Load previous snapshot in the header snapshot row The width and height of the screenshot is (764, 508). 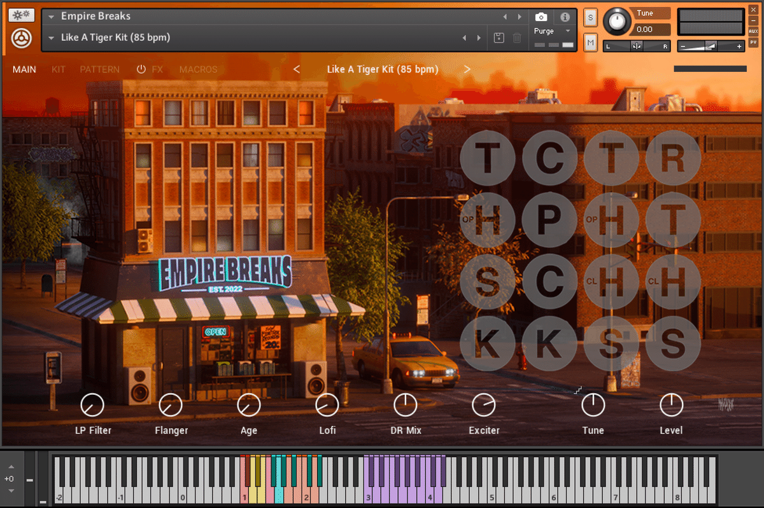464,38
